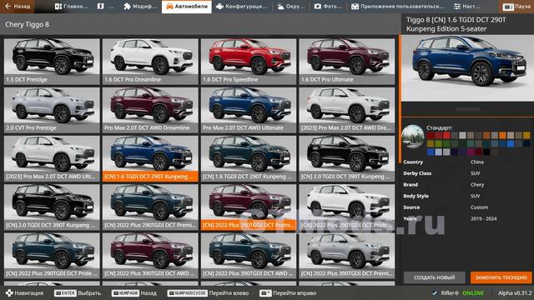Click the Создать новый button

(434, 277)
